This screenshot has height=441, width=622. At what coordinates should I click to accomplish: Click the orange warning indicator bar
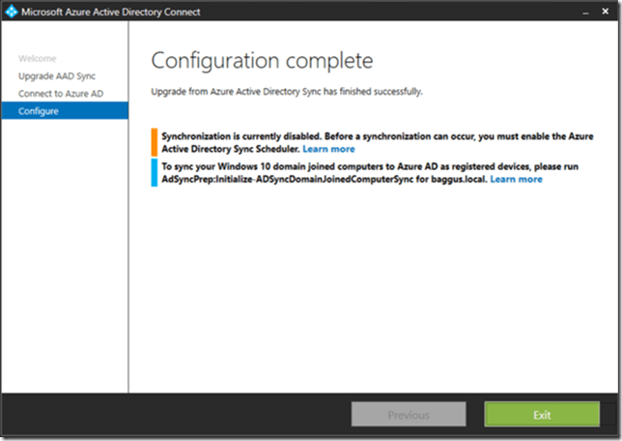(155, 143)
